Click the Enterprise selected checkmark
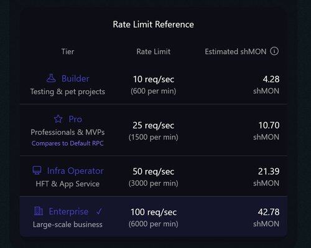The image size is (311, 248). click(99, 211)
